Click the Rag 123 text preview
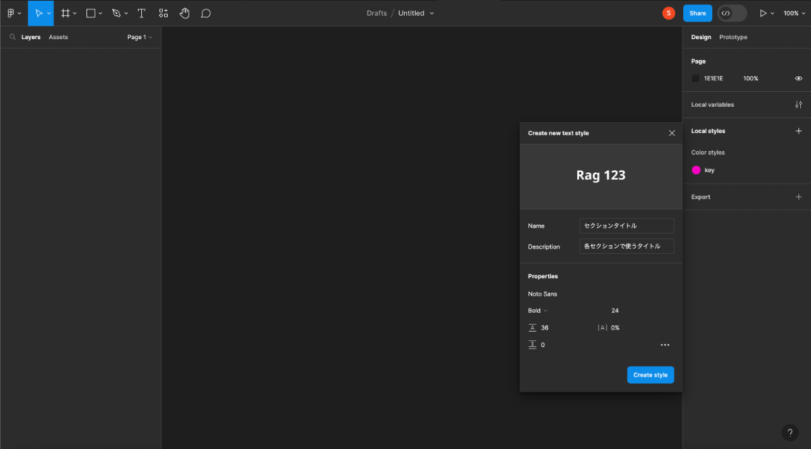 pyautogui.click(x=601, y=176)
